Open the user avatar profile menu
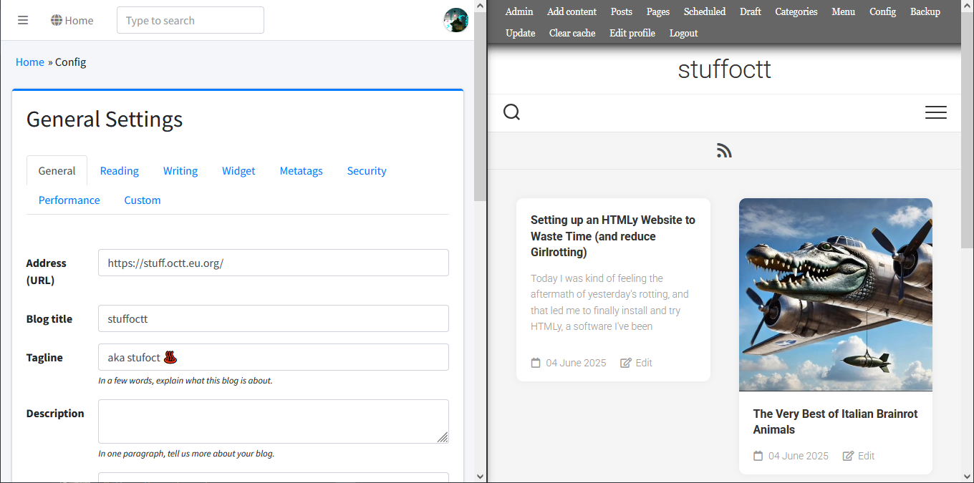The height and width of the screenshot is (483, 974). point(455,20)
